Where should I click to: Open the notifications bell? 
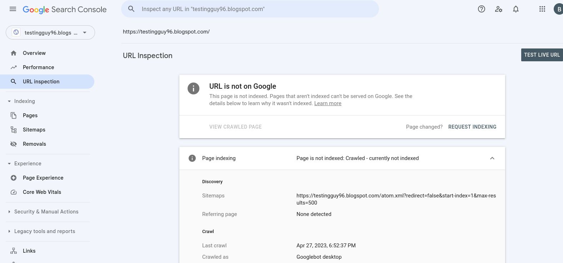point(516,9)
